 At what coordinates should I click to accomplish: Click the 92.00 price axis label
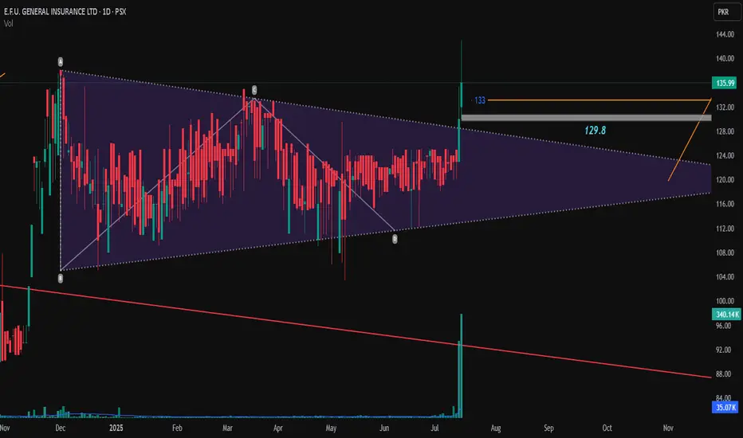point(724,350)
